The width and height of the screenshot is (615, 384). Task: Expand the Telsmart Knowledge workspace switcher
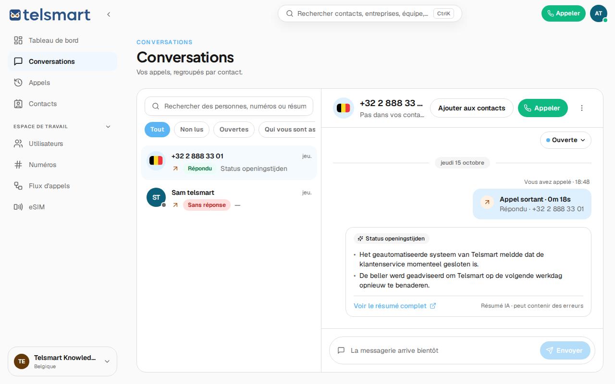click(x=62, y=361)
